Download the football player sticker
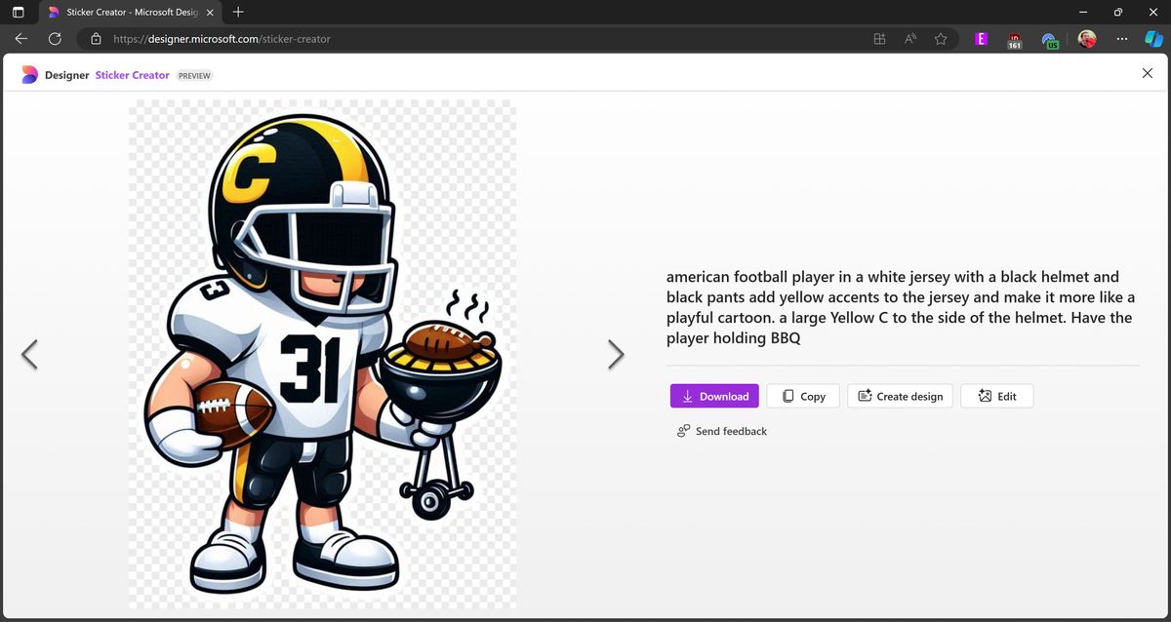Image resolution: width=1171 pixels, height=622 pixels. [x=714, y=396]
